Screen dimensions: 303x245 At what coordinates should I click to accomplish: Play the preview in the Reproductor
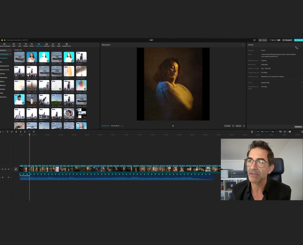pyautogui.click(x=173, y=126)
